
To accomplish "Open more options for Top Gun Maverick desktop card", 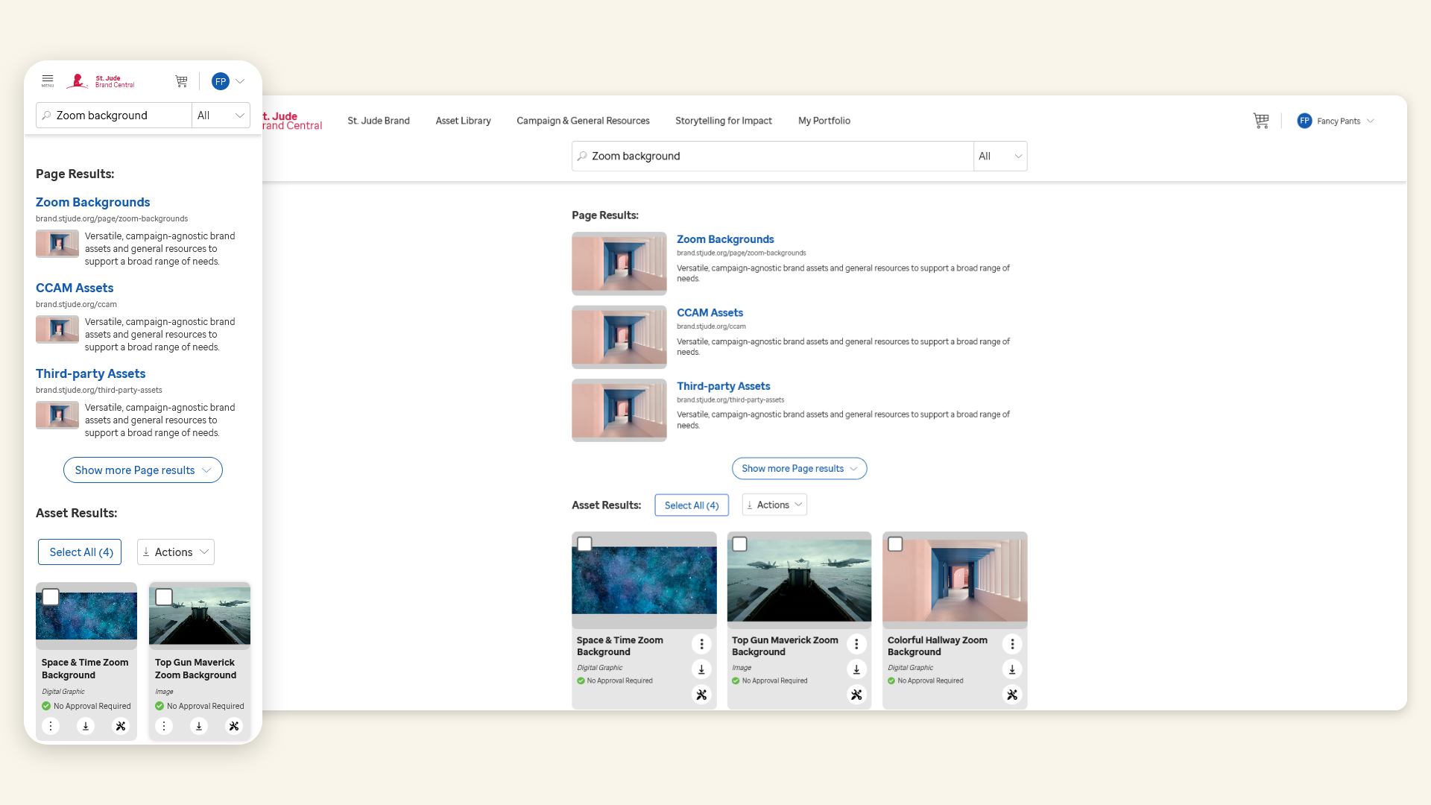I will coord(856,644).
